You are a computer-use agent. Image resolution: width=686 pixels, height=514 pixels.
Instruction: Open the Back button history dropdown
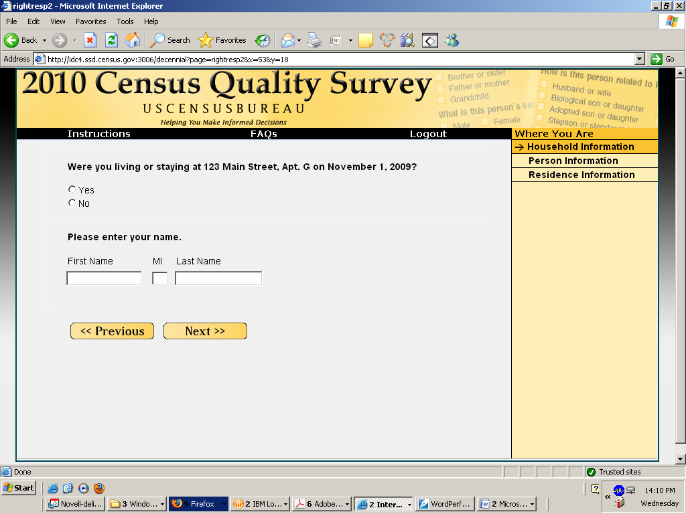point(44,40)
